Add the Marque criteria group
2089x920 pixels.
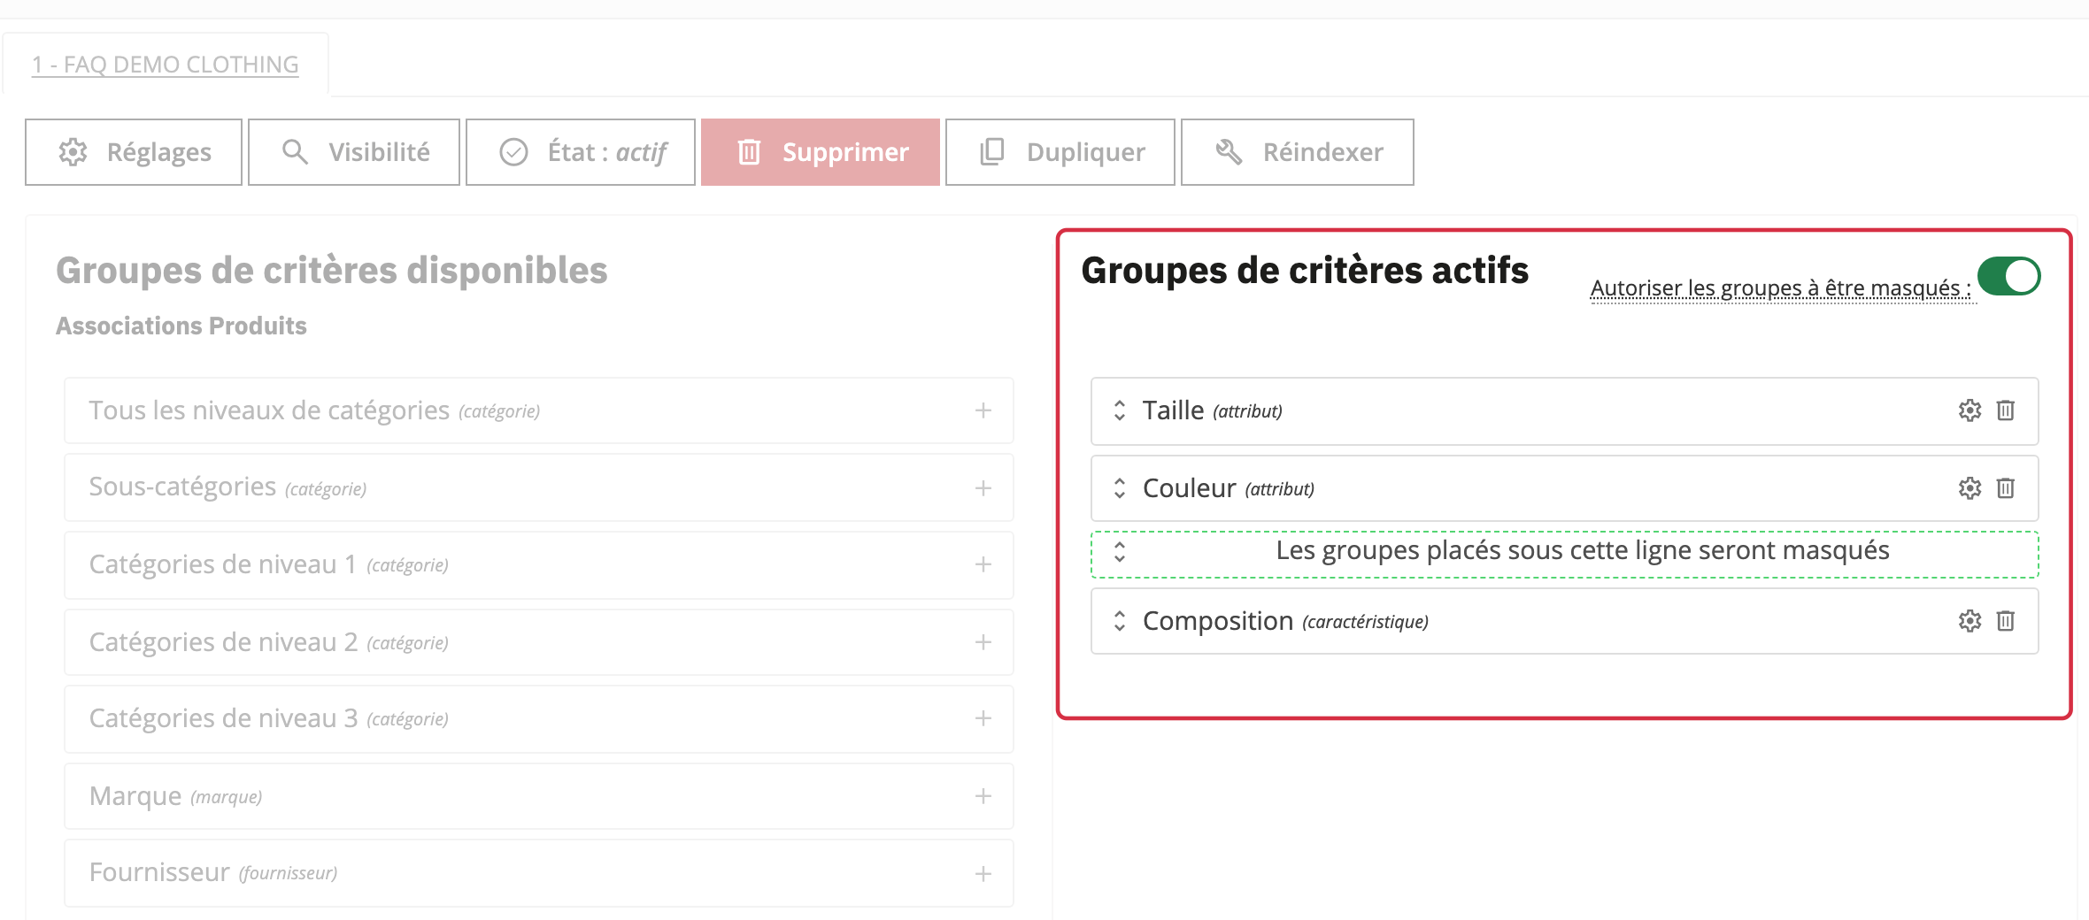pyautogui.click(x=983, y=796)
